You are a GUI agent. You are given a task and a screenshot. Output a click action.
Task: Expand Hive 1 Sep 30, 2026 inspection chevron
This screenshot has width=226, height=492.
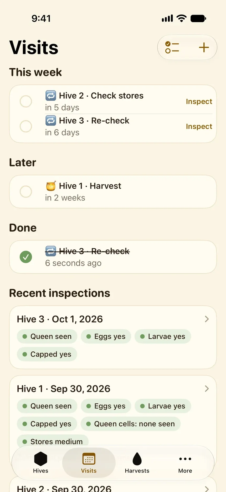pyautogui.click(x=207, y=389)
